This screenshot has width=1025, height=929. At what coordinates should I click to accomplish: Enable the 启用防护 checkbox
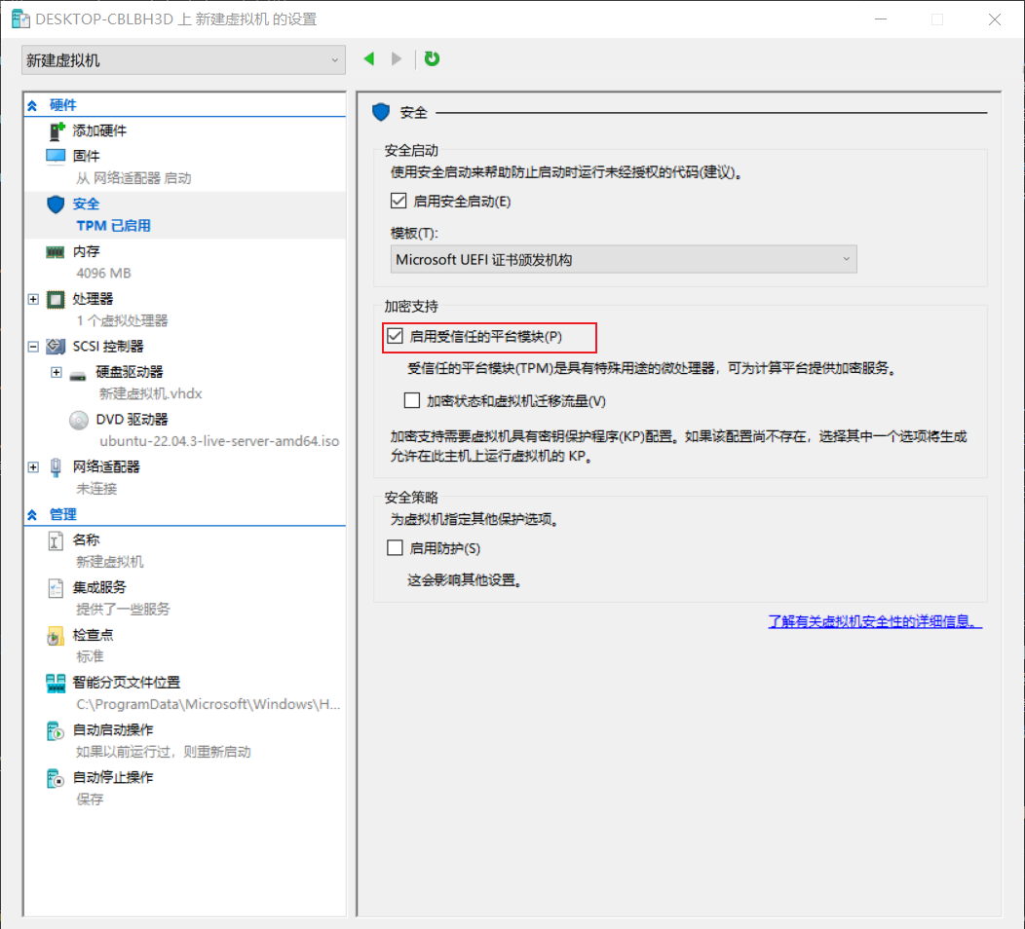(396, 548)
